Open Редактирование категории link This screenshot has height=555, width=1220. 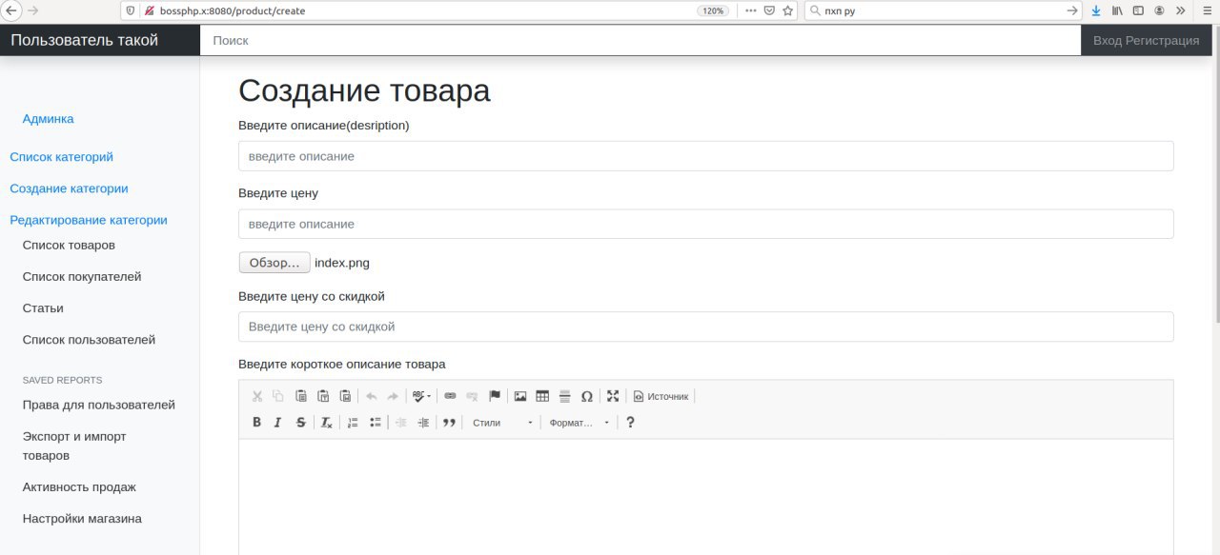pos(89,220)
